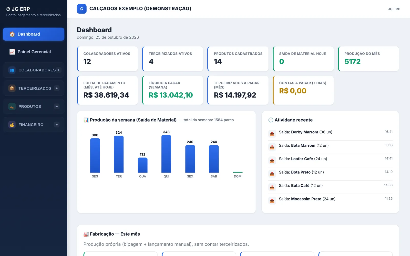Click the JG ERP logo icon

pyautogui.click(x=8, y=9)
